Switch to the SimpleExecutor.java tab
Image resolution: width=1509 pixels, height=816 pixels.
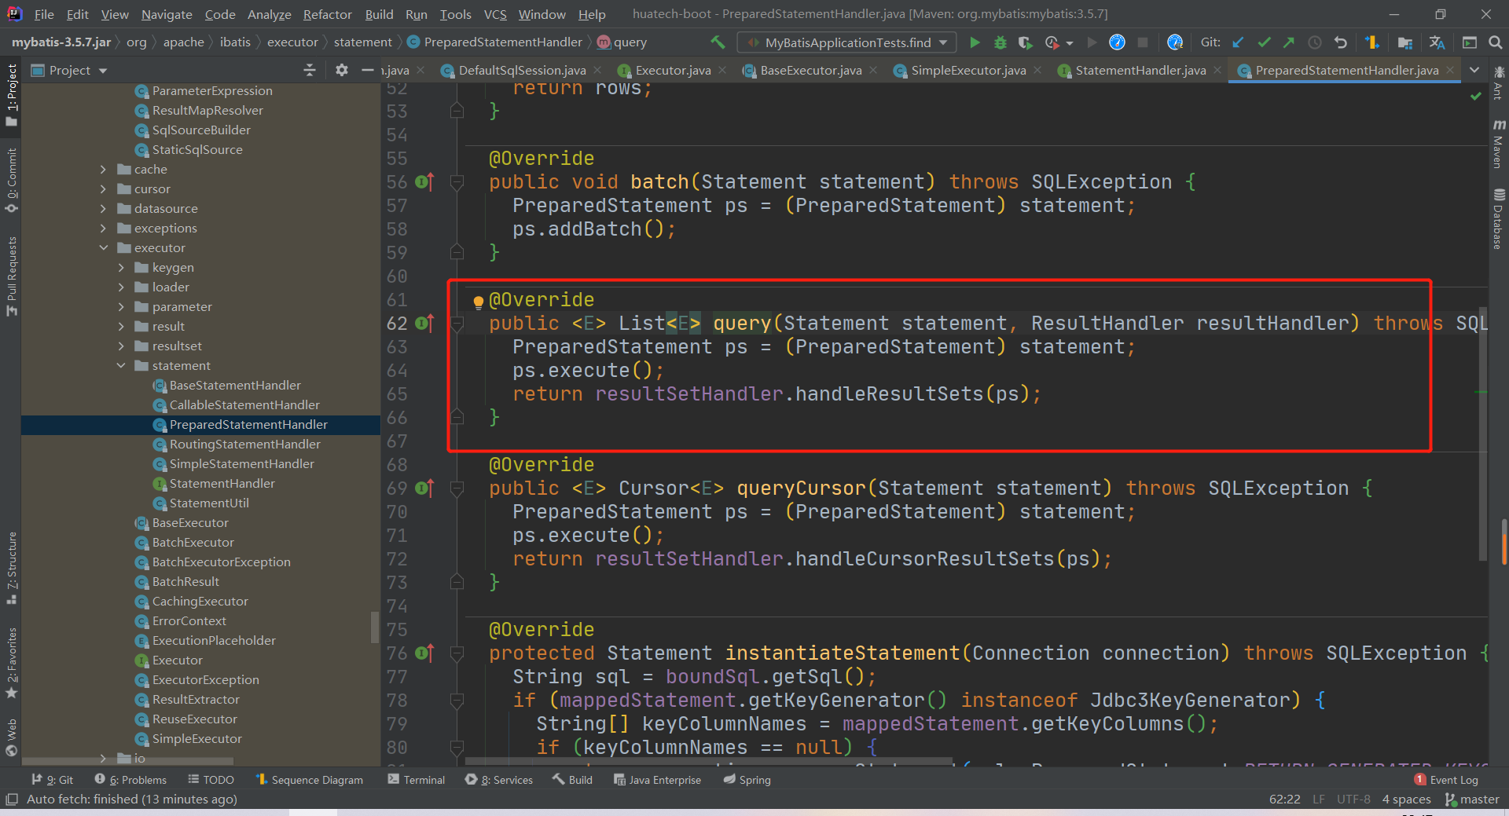[x=968, y=70]
